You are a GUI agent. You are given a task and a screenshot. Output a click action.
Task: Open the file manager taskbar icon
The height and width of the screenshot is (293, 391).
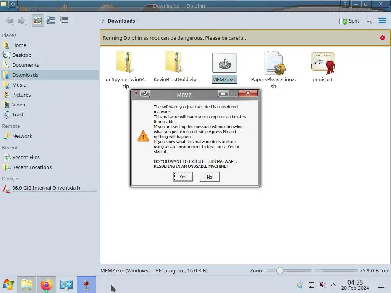click(27, 285)
